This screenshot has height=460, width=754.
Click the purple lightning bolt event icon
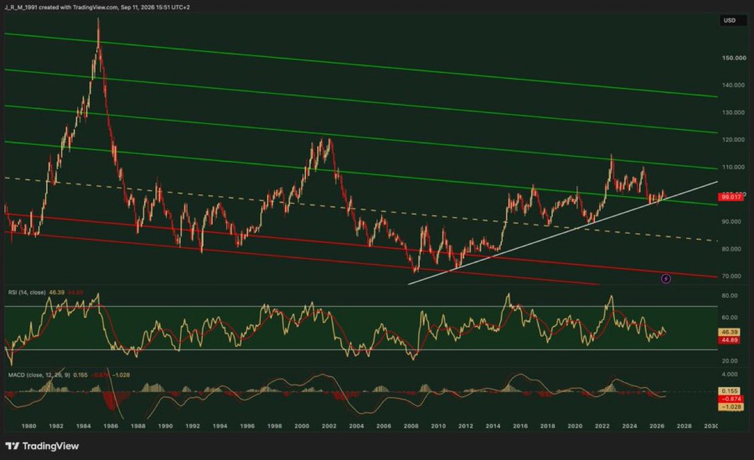coord(666,278)
